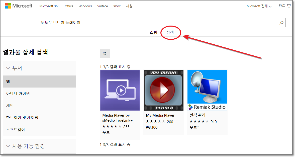Switch to the 쇼핑 tab
The height and width of the screenshot is (157, 295).
click(154, 32)
